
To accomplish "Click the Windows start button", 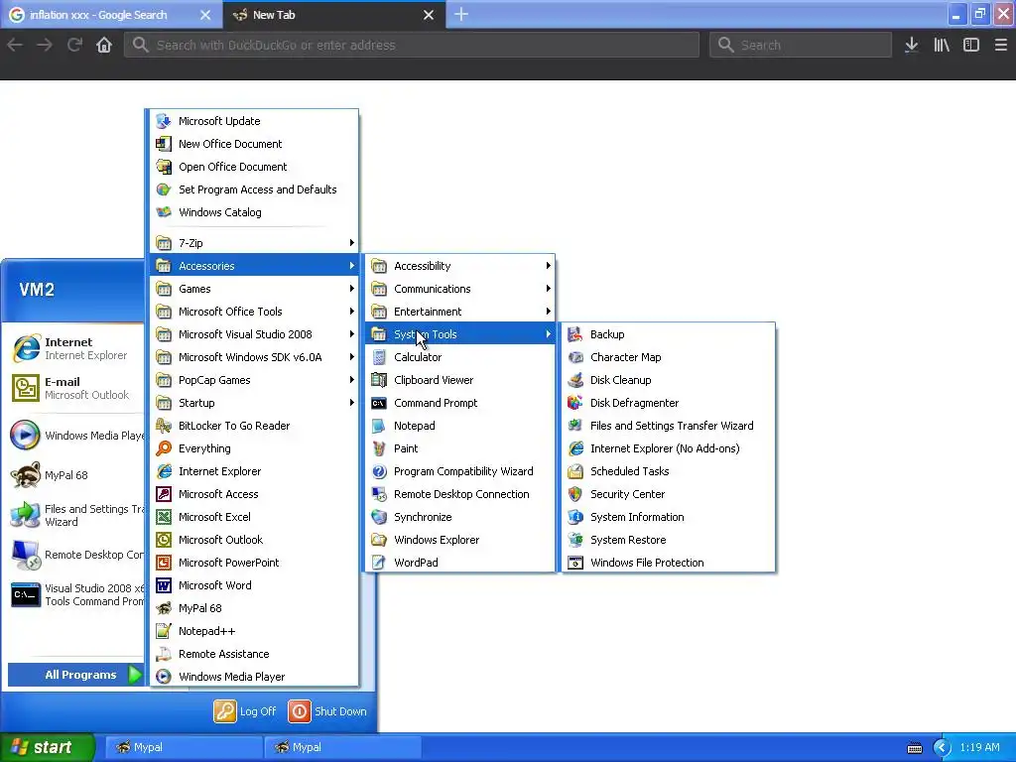I will point(48,747).
